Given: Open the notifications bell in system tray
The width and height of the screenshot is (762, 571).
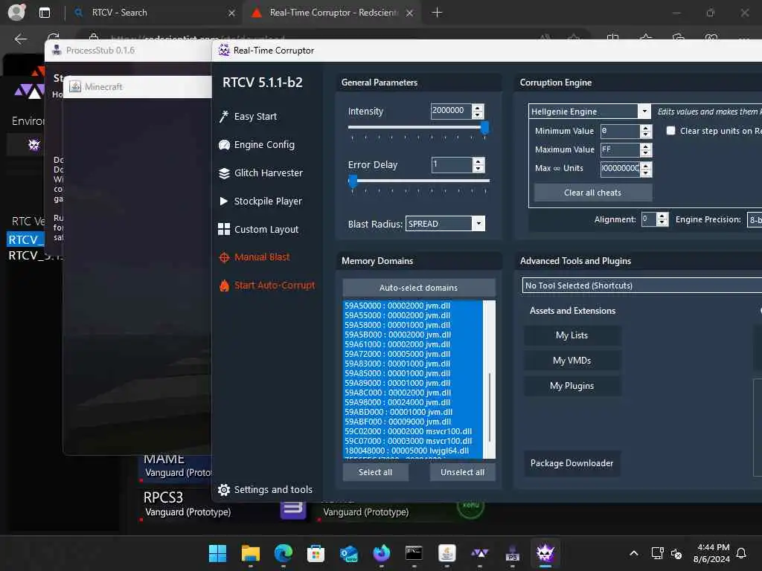Looking at the screenshot, I should [741, 553].
